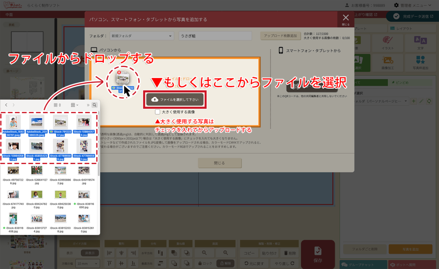This screenshot has width=439, height=269.
Task: Switch to the 中面 tab
Action: click(x=9, y=15)
